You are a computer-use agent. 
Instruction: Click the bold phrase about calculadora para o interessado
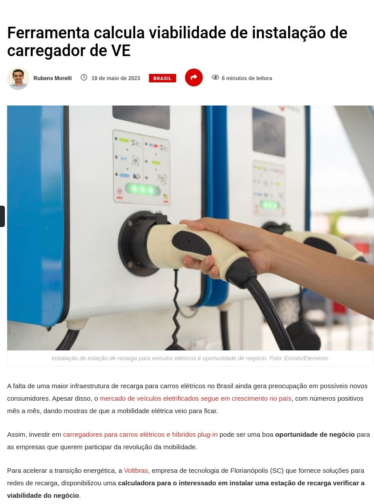186,489
